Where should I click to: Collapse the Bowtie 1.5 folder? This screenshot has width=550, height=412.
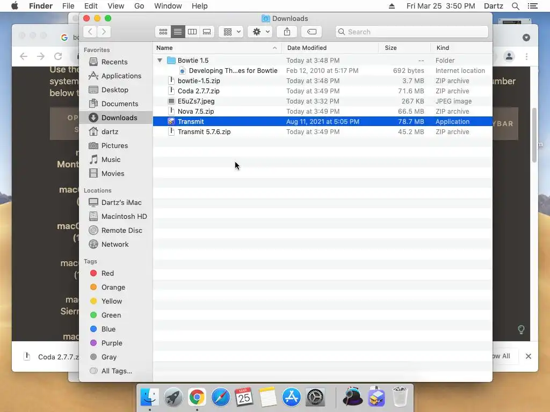[x=160, y=60]
